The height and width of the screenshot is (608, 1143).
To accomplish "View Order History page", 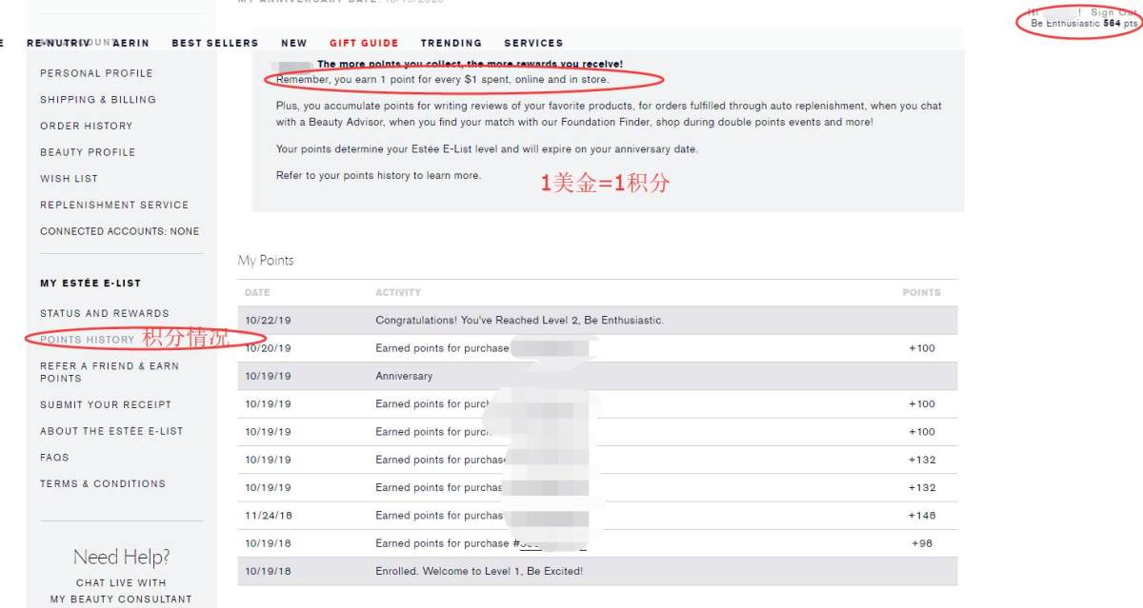I will 87,126.
